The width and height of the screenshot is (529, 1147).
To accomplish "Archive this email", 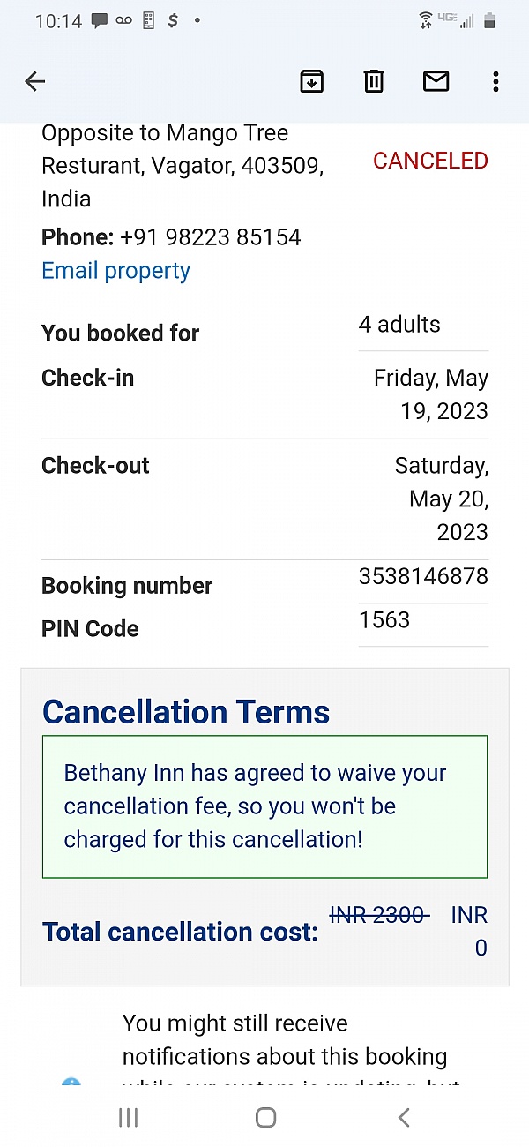I will pos(311,82).
